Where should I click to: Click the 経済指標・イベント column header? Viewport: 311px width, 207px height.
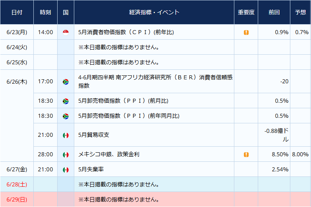pyautogui.click(x=154, y=12)
